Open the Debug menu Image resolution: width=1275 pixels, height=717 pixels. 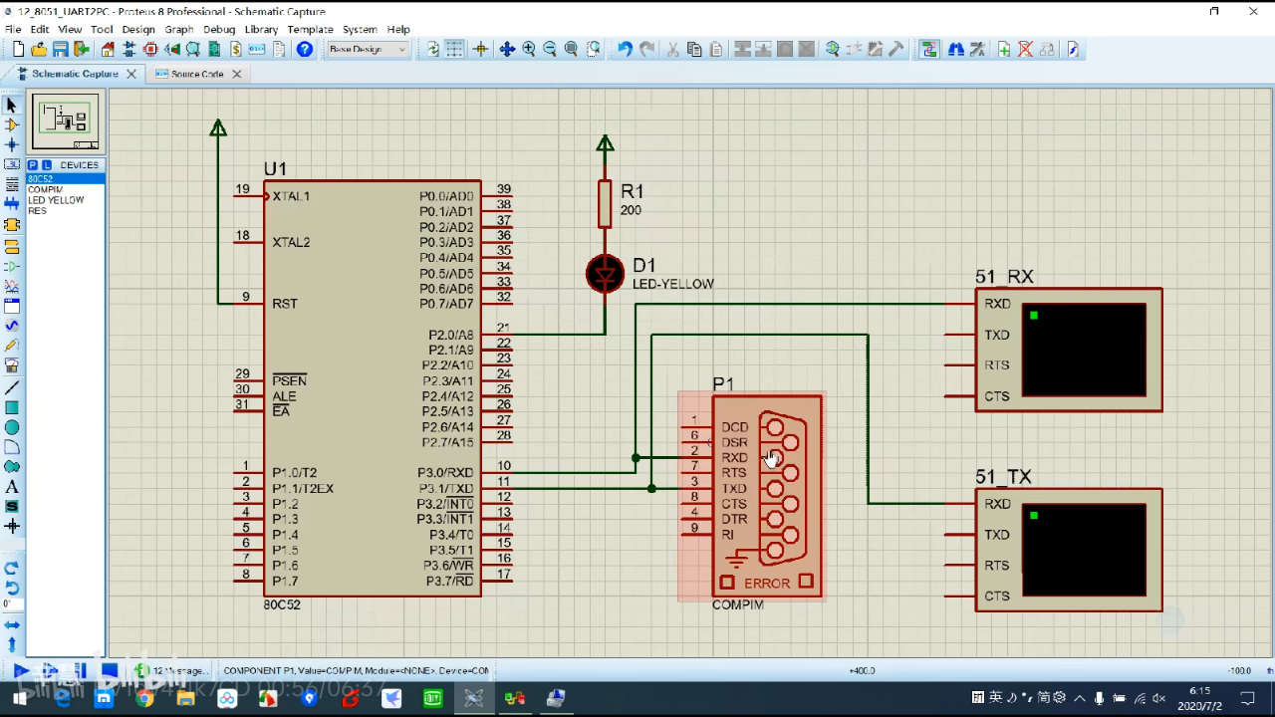(x=219, y=30)
